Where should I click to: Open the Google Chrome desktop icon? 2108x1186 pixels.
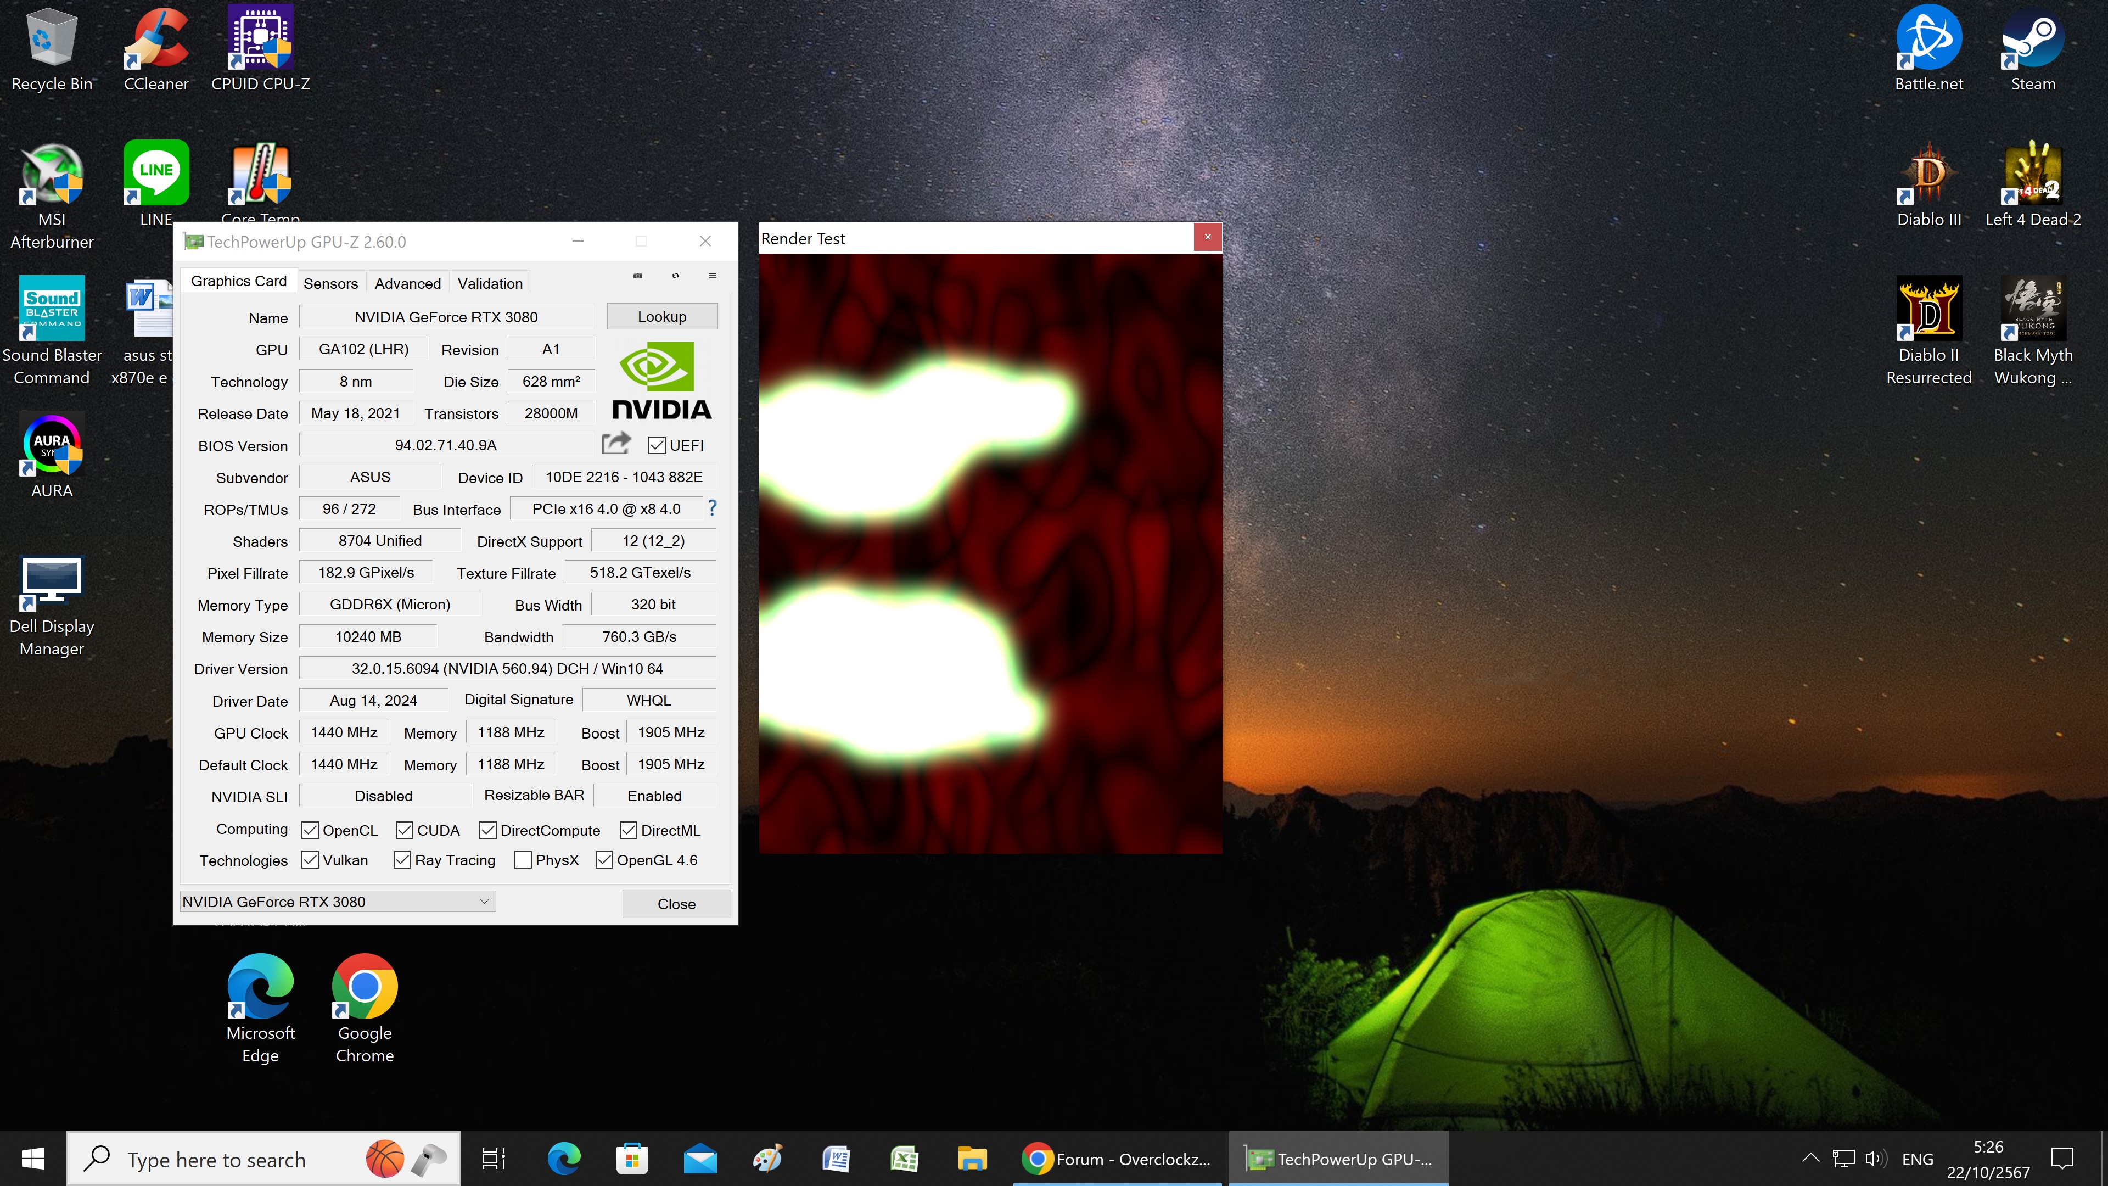(364, 1009)
